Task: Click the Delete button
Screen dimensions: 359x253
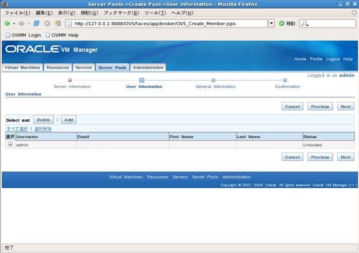Action: 44,120
